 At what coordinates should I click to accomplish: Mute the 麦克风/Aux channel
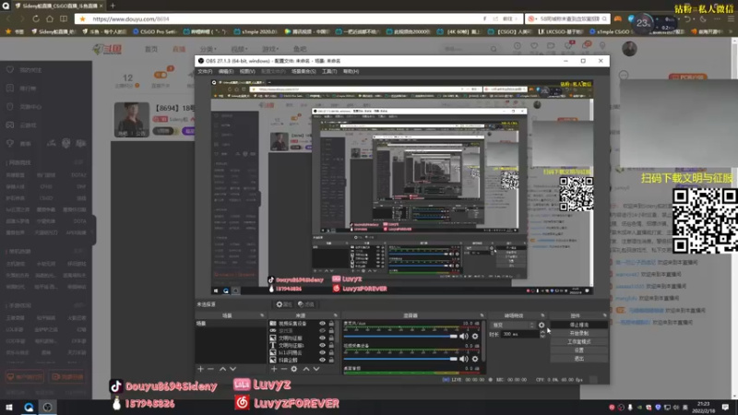464,337
